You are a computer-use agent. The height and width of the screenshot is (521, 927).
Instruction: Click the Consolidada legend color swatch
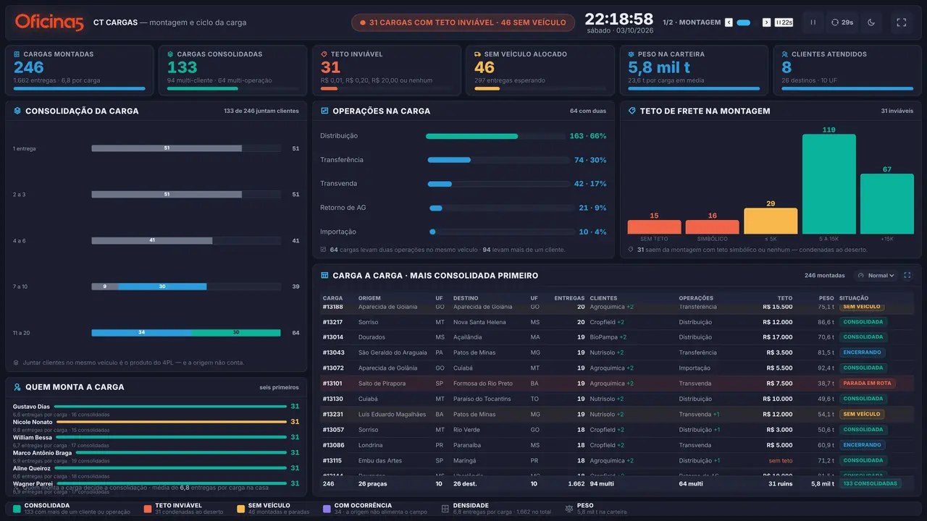tap(17, 509)
